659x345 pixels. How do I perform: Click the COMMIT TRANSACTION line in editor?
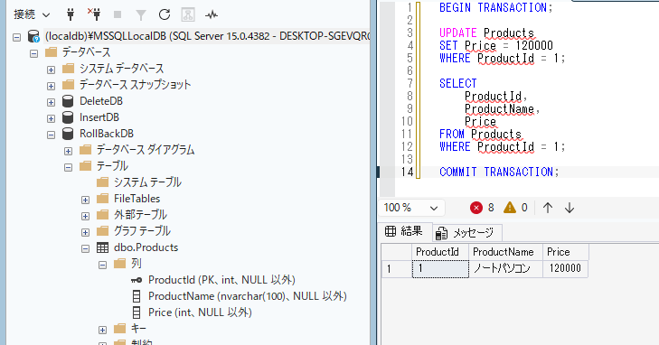click(499, 172)
